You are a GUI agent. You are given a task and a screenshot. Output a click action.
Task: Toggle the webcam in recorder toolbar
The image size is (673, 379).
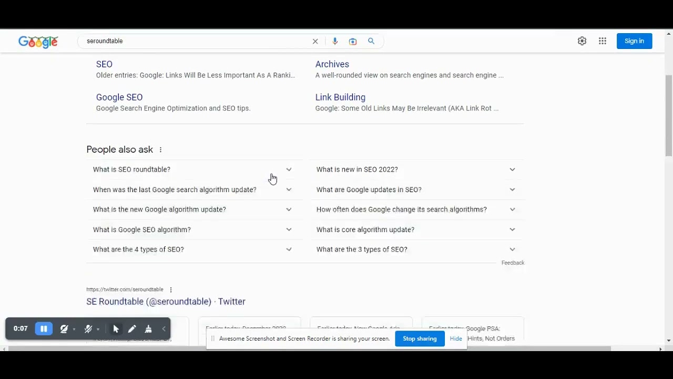(x=64, y=329)
